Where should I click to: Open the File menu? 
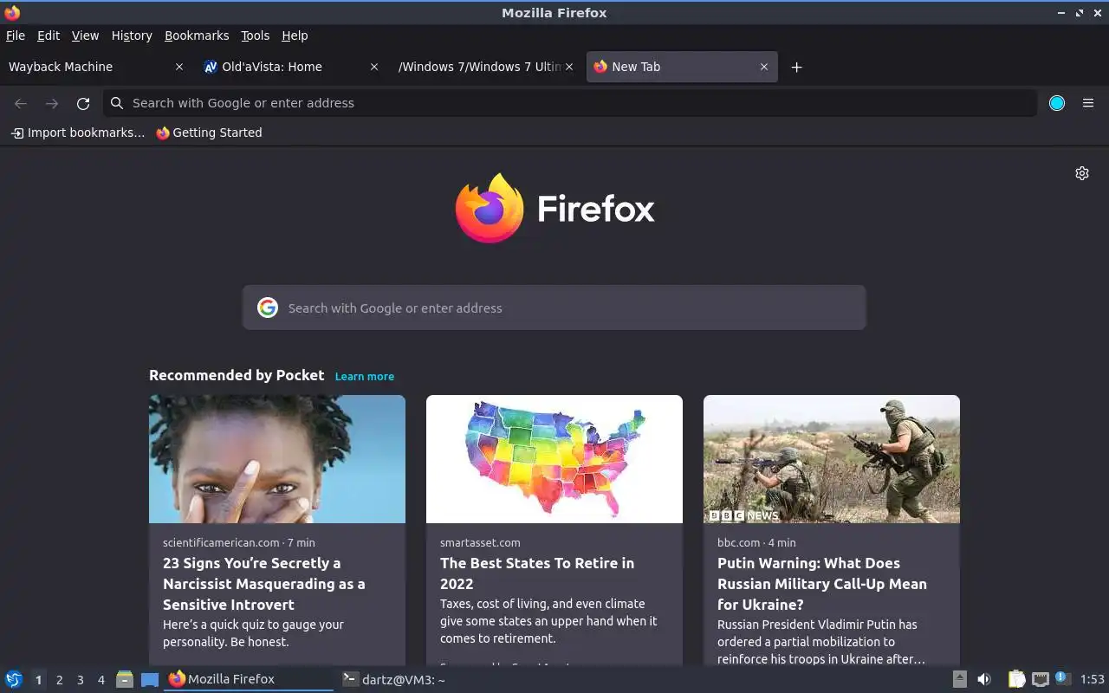click(16, 36)
